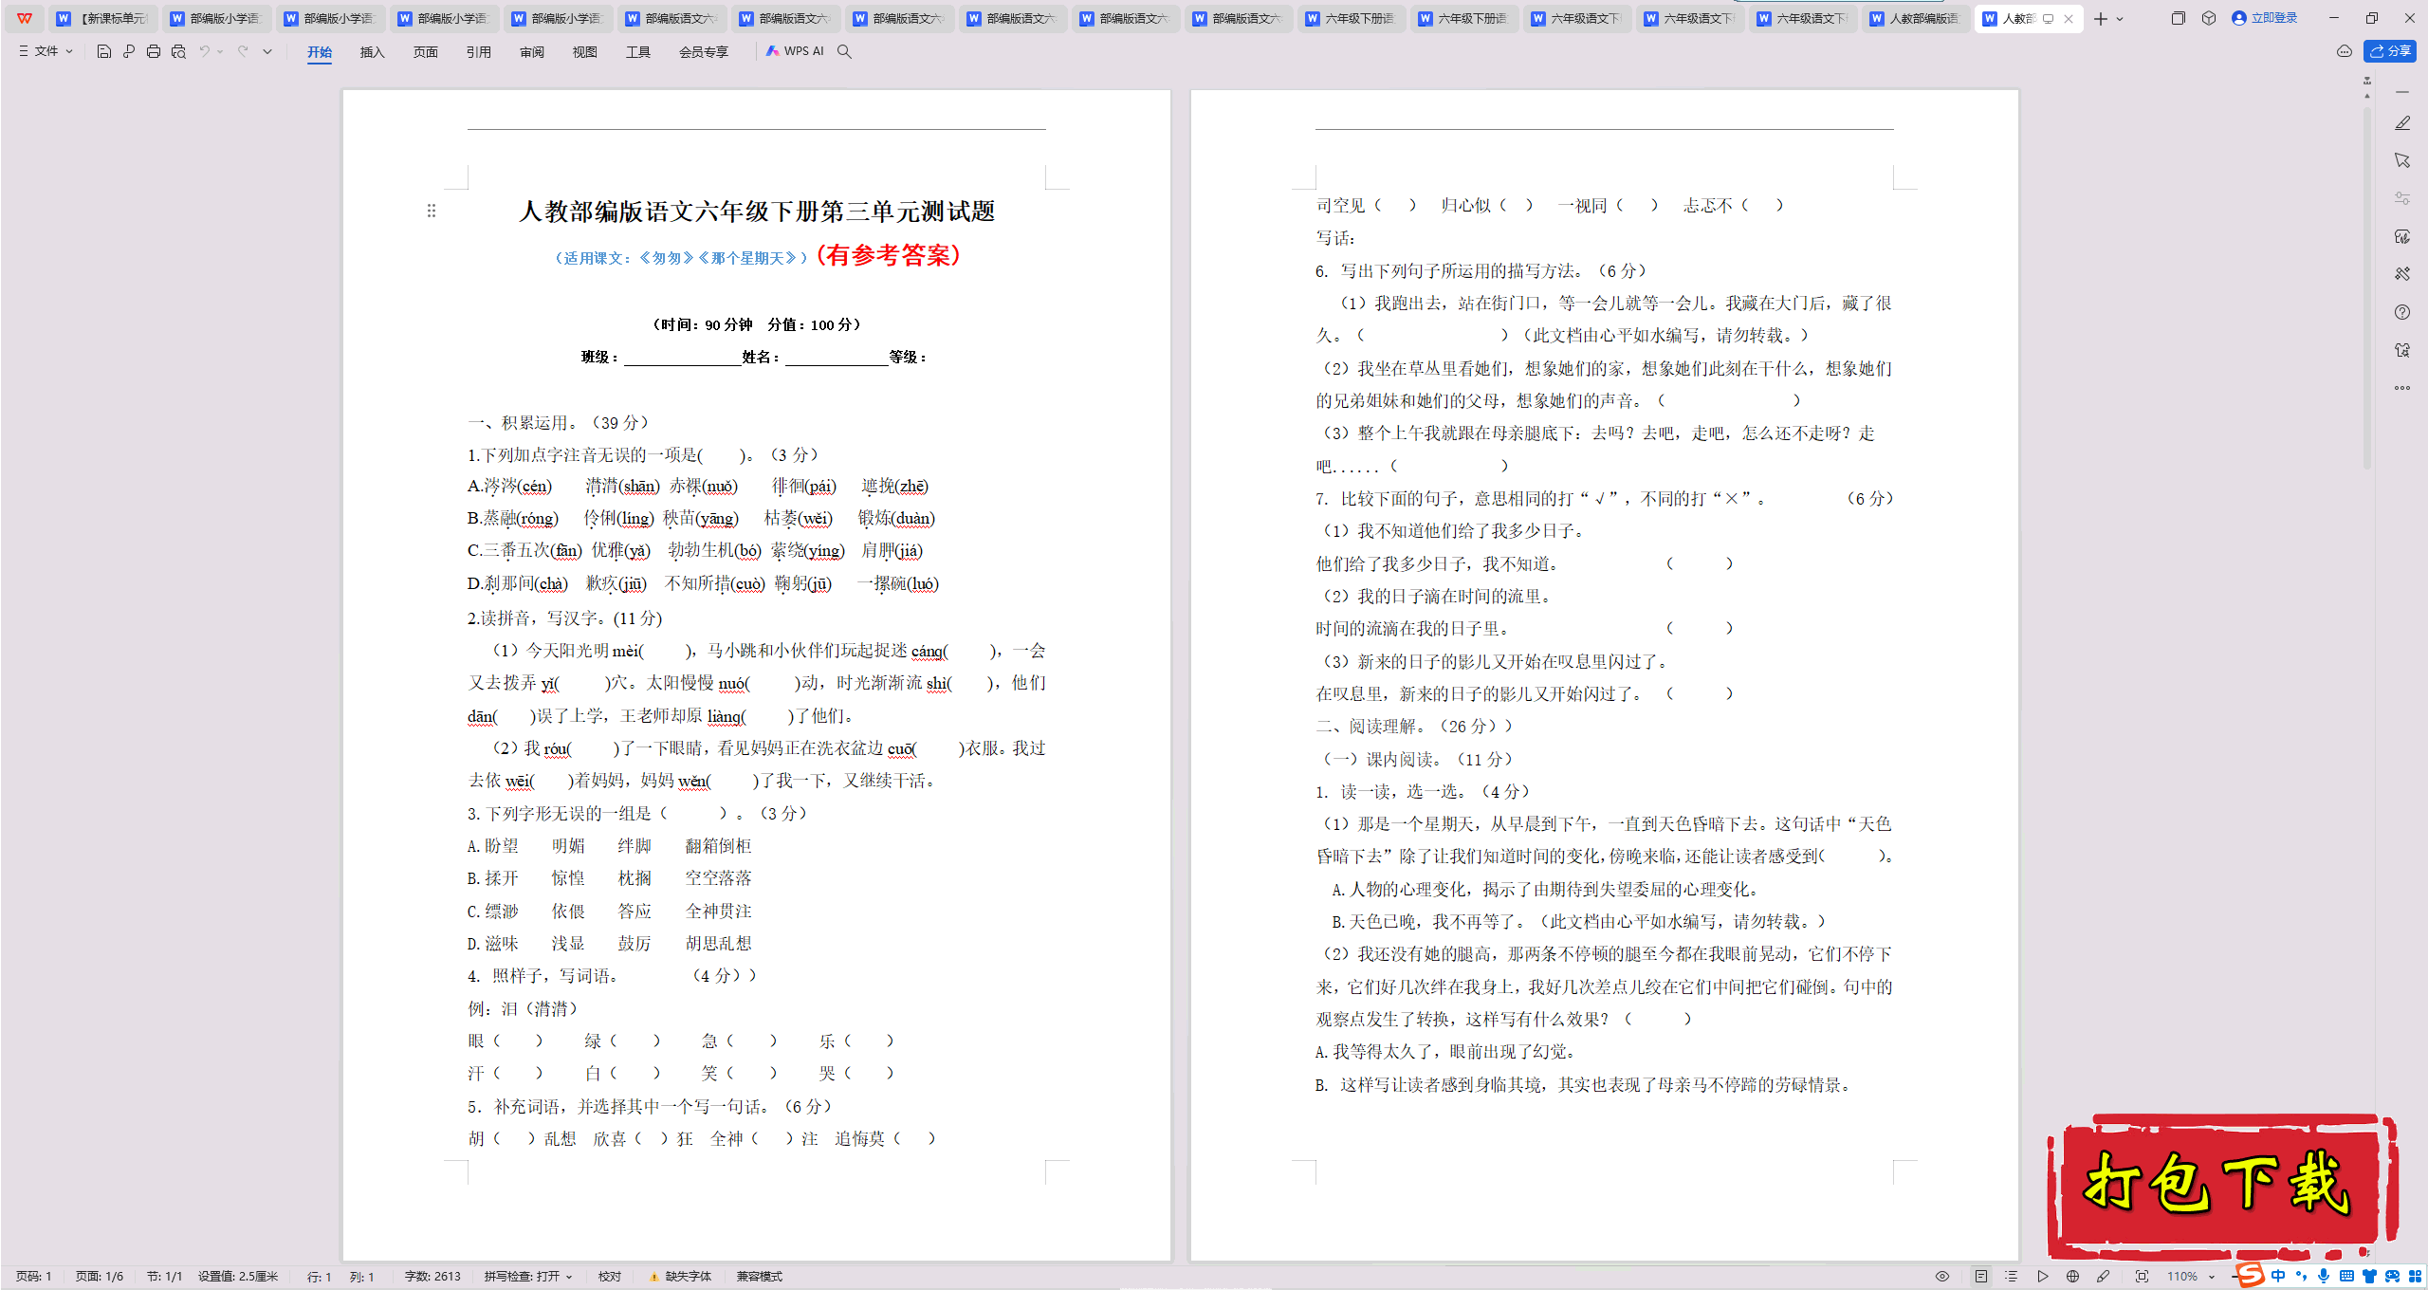This screenshot has height=1290, width=2428.
Task: Click the 立即登录 login link
Action: (x=2265, y=18)
